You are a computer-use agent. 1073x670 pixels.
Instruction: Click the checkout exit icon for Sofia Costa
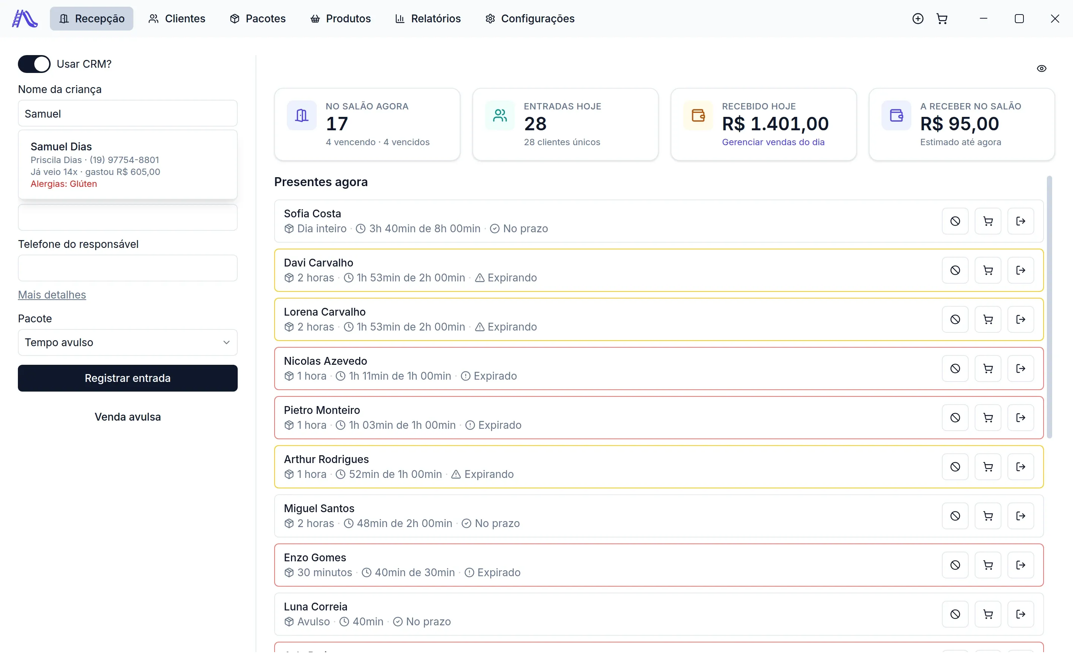1021,221
